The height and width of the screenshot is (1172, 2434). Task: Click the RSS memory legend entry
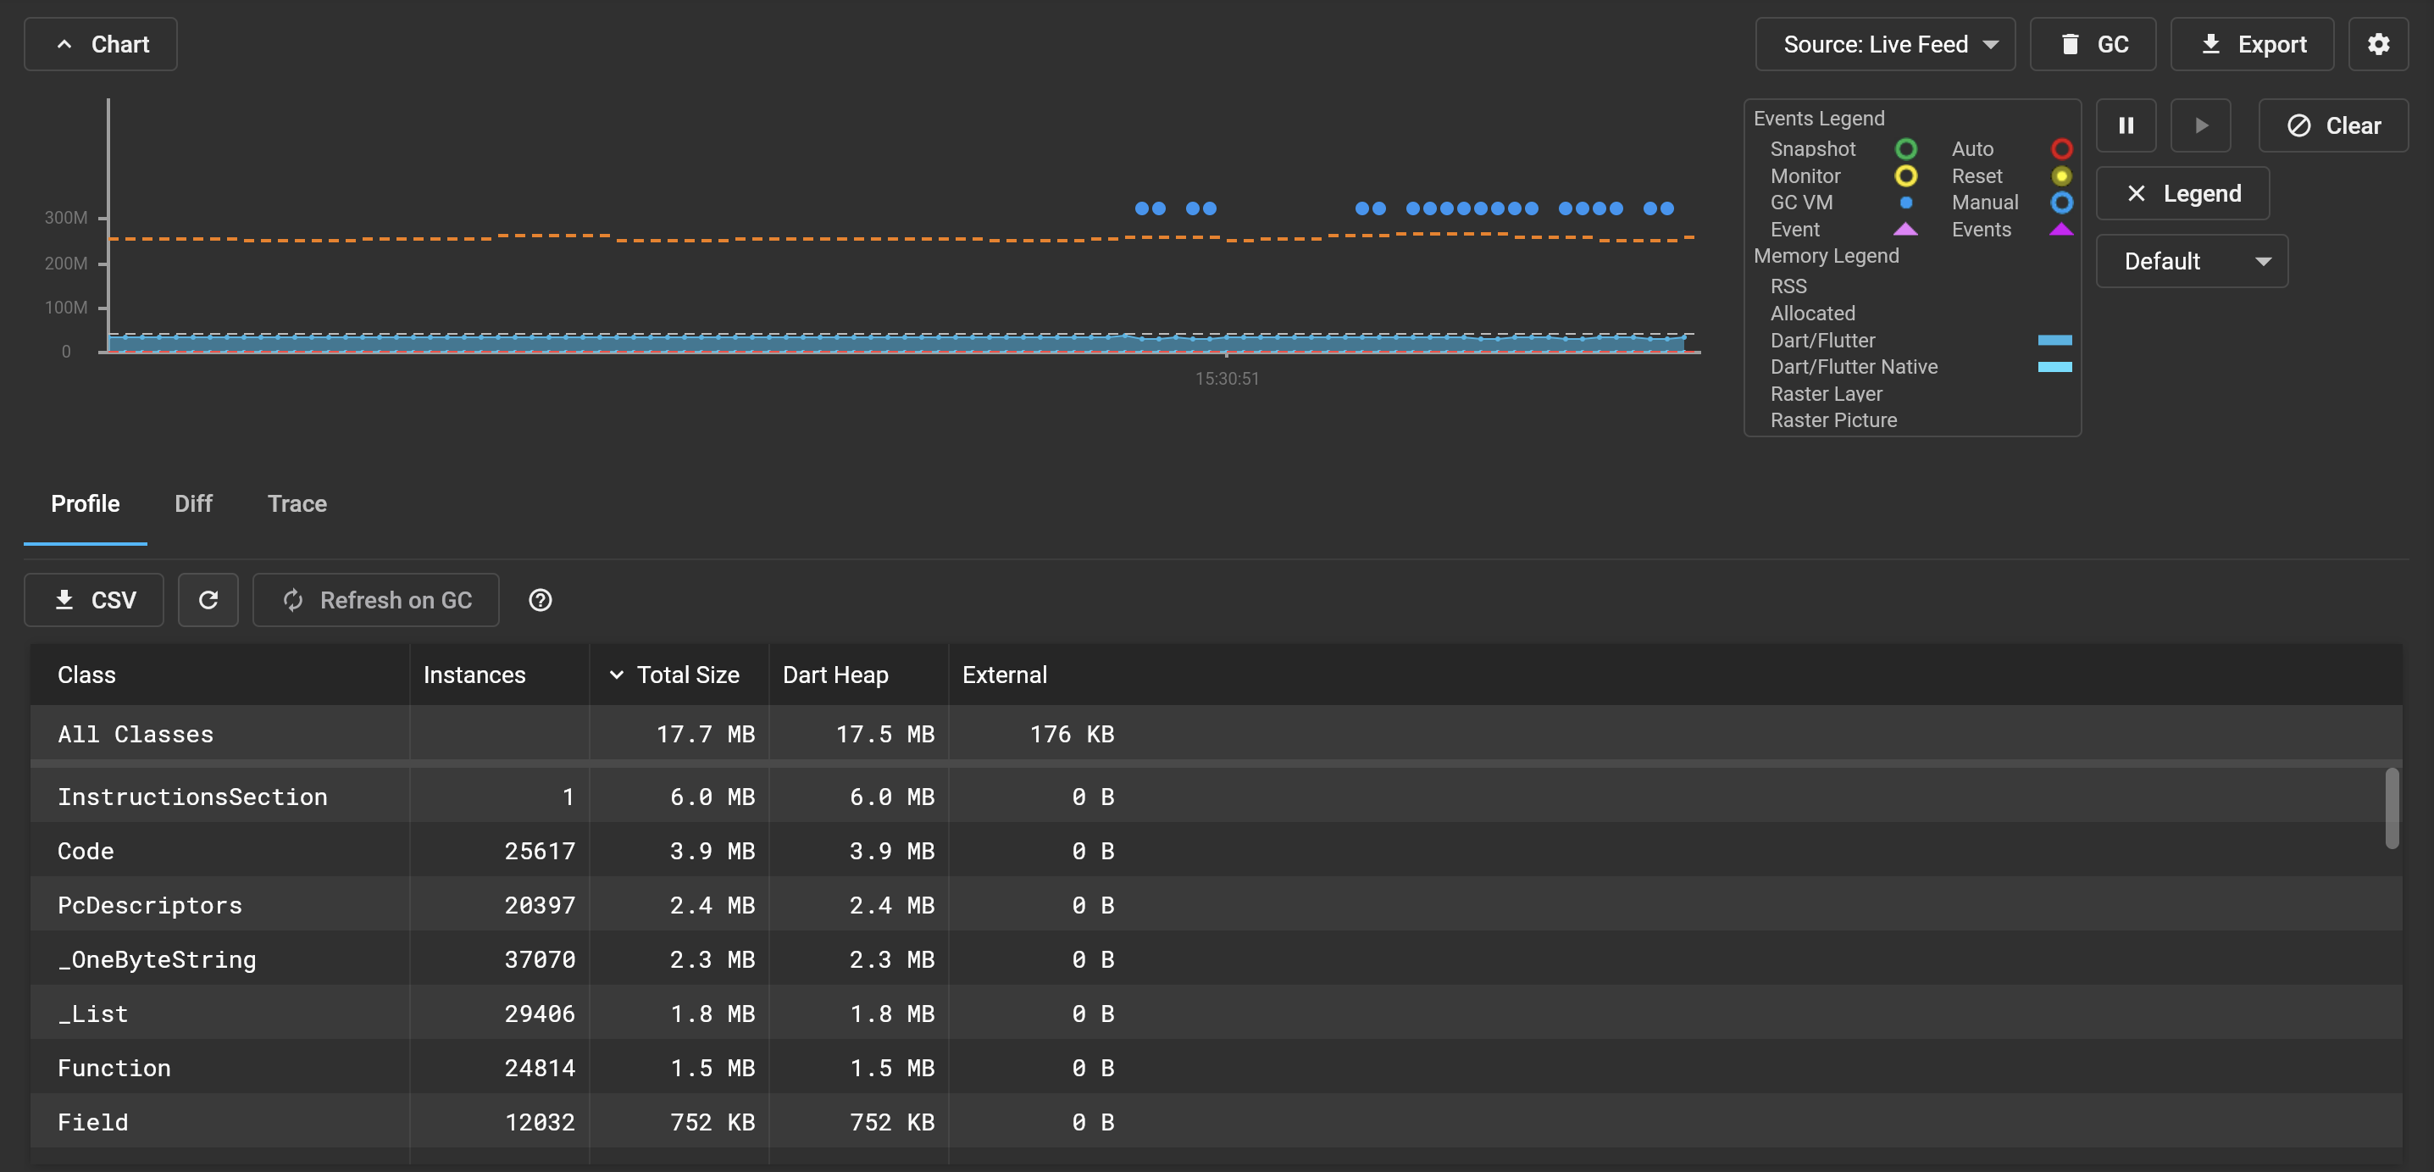[x=1788, y=286]
